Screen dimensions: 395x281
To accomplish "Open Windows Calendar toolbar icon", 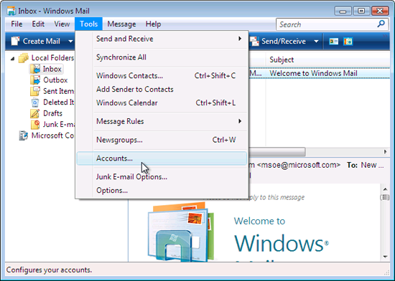I will pos(348,42).
